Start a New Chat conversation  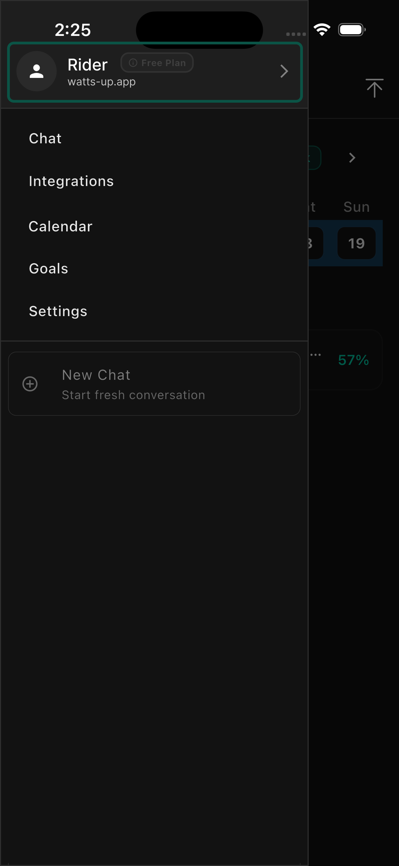(x=154, y=384)
